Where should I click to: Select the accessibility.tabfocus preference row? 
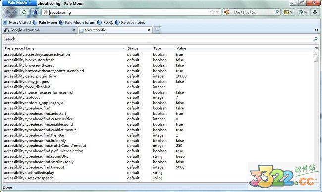[159, 97]
